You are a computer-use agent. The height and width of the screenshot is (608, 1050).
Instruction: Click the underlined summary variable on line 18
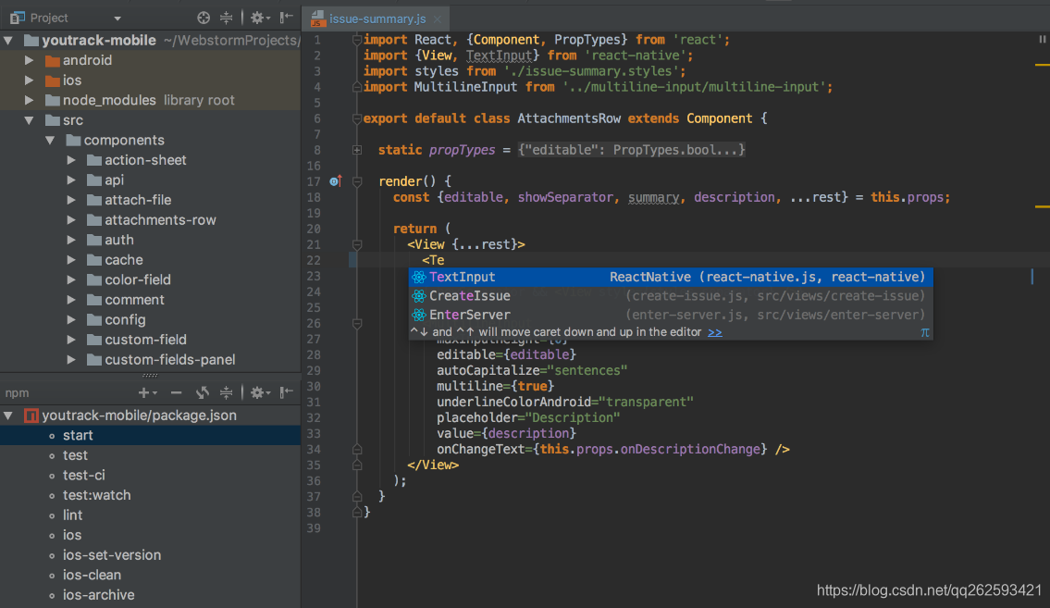tap(653, 197)
